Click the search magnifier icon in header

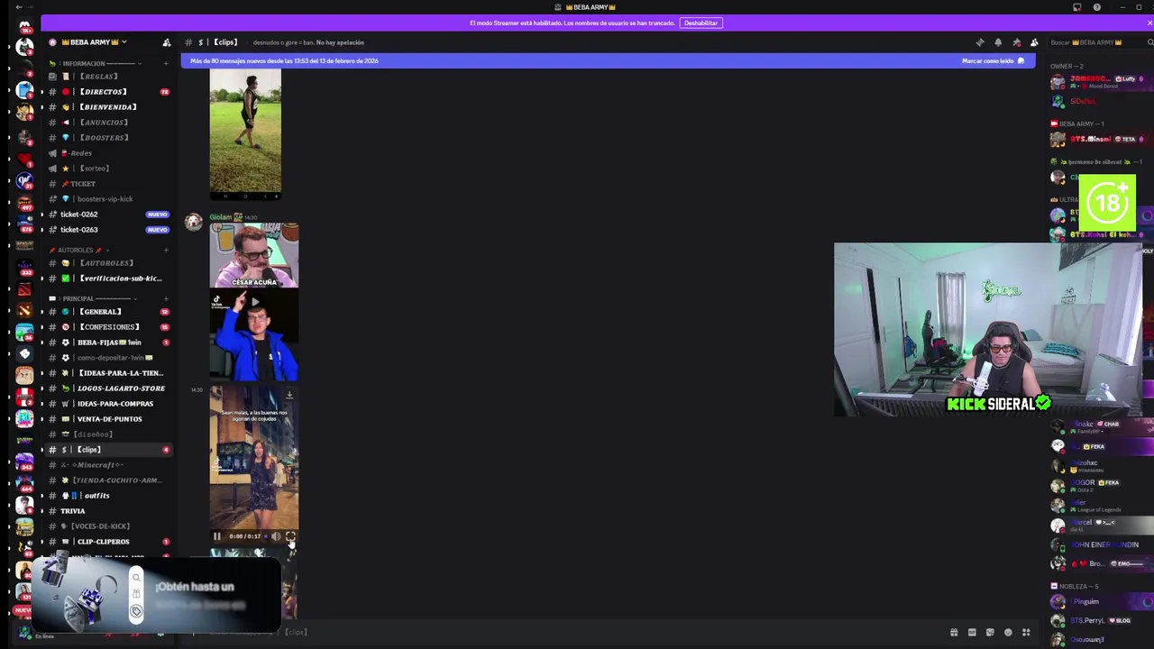(x=1149, y=42)
